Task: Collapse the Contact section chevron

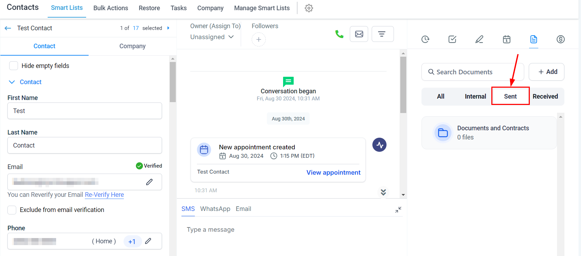Action: 12,82
